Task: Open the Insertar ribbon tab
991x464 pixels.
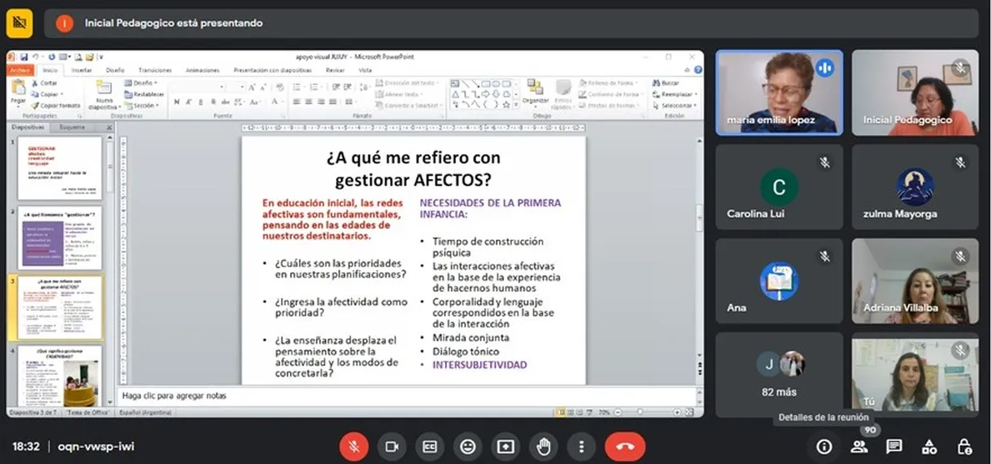Action: pos(82,71)
